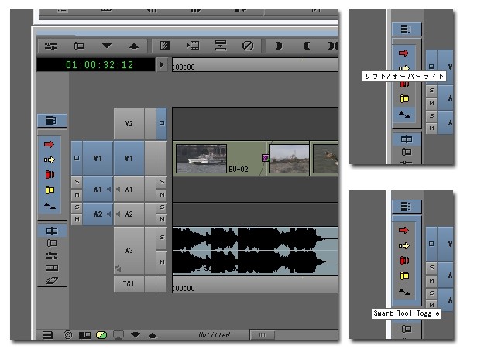Select the source V1 track button
484x363 pixels.
click(x=98, y=158)
